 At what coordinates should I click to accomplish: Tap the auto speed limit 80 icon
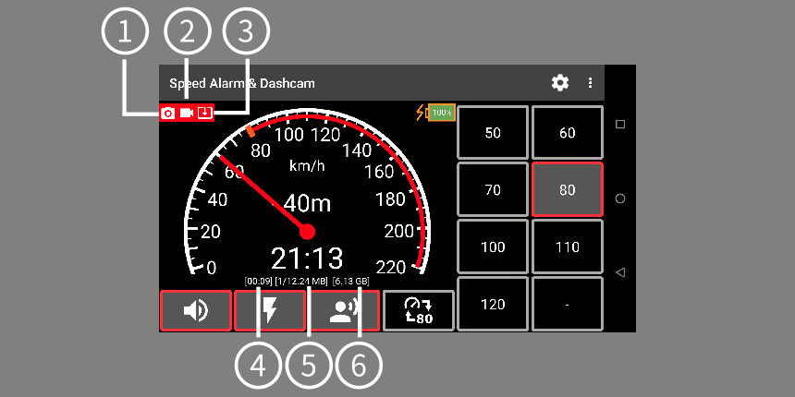[x=419, y=311]
